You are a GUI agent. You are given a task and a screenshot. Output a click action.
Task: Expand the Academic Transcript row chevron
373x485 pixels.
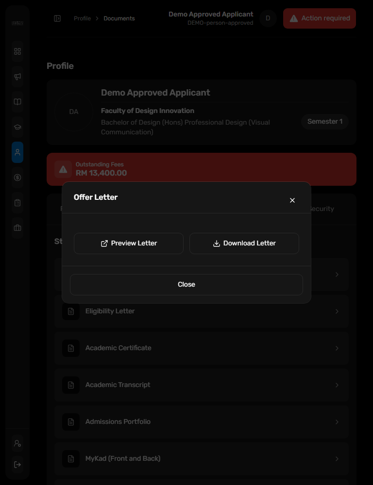(x=337, y=385)
